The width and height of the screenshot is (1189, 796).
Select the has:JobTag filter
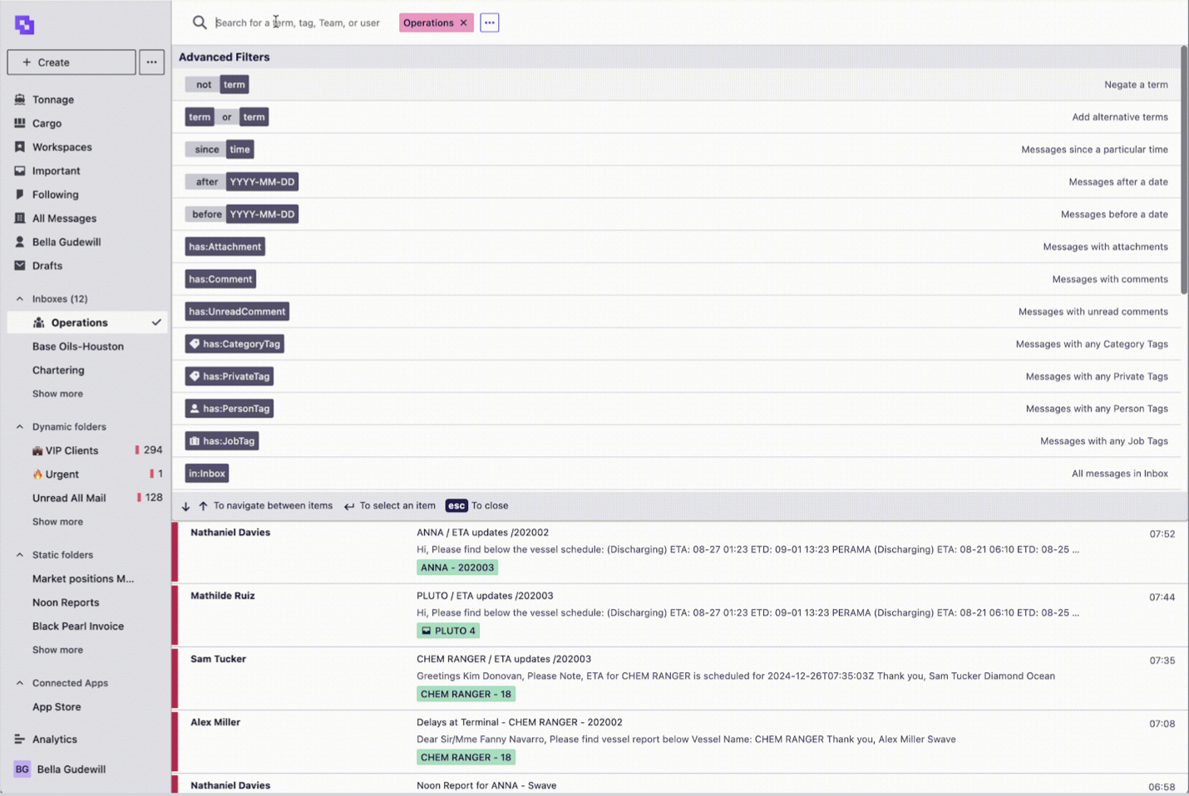[x=222, y=441]
